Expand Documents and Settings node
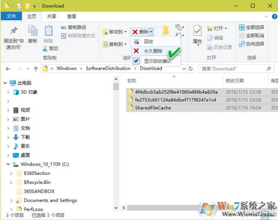The image size is (278, 220). [x=11, y=201]
